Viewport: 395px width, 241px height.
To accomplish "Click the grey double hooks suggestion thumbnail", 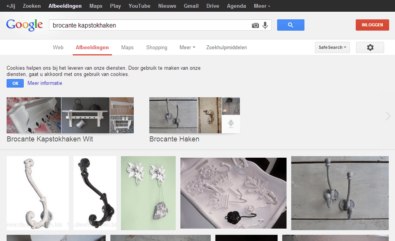I will click(173, 115).
